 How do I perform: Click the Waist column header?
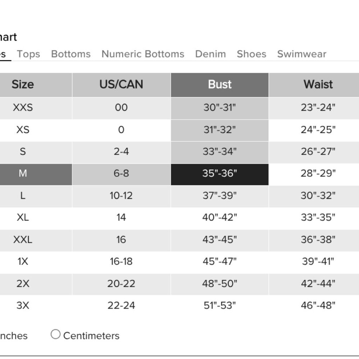[318, 84]
